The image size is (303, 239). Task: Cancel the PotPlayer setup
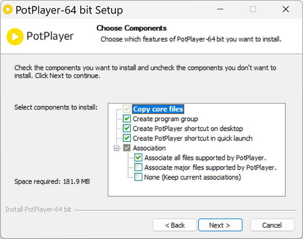coord(272,225)
